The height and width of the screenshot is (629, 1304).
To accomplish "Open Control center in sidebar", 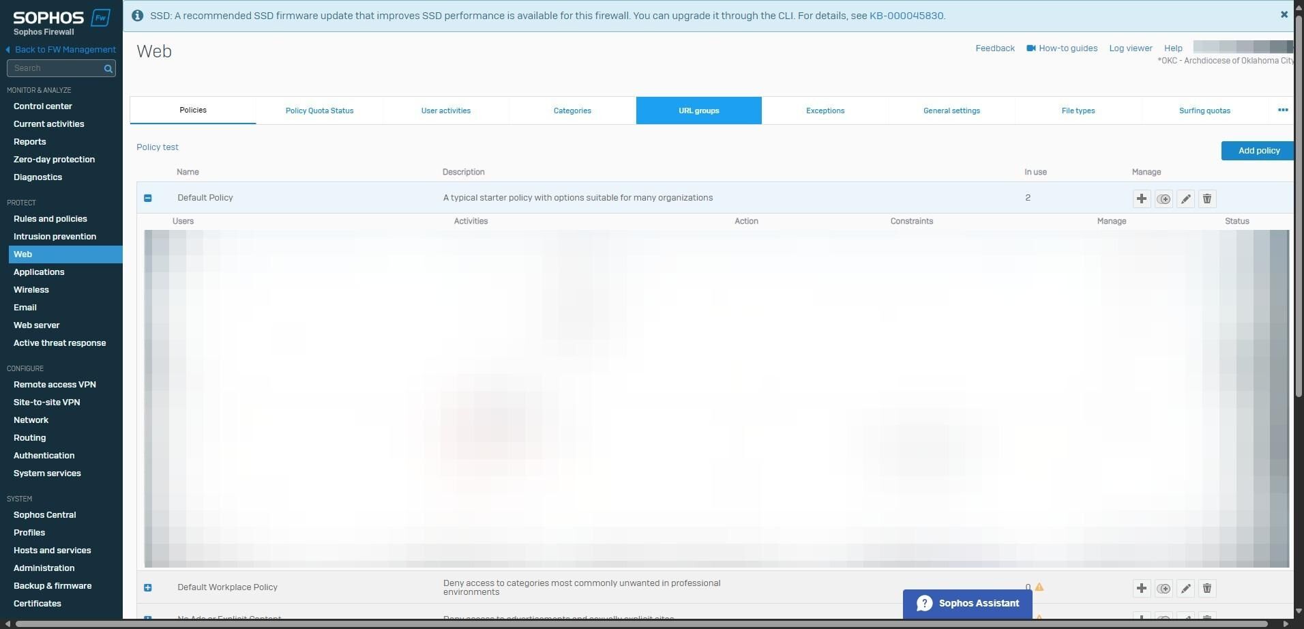I will tap(43, 106).
